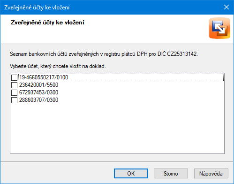Screen dimensions: 234x184
Task: Select the 236420001/5500 account text
Action: click(x=38, y=85)
